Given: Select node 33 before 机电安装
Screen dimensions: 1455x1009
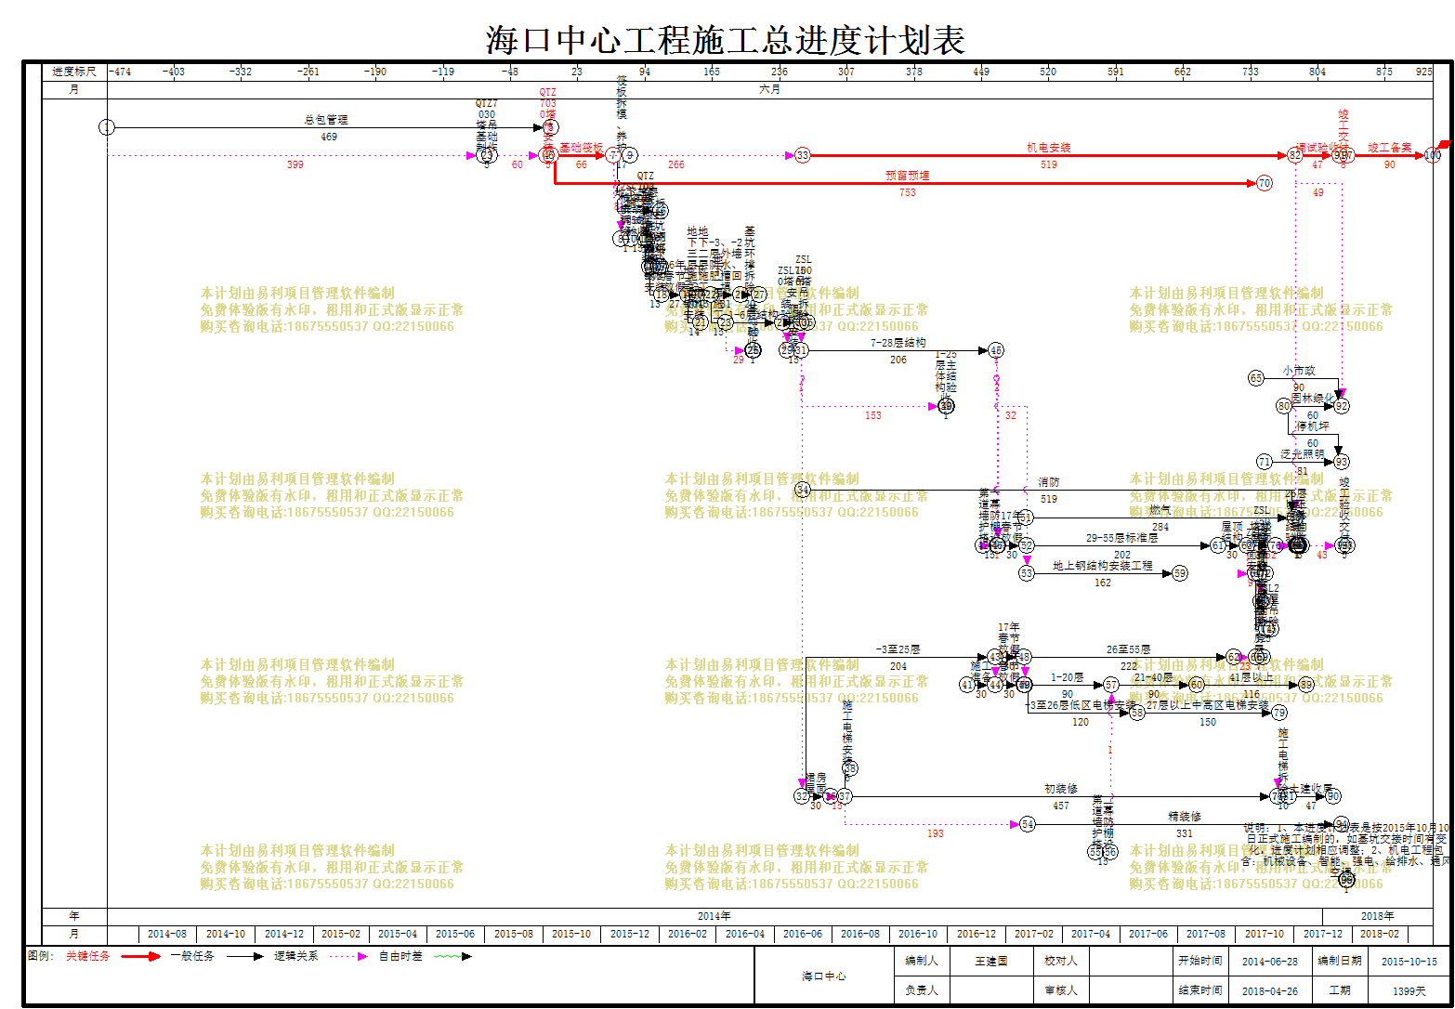Looking at the screenshot, I should click(803, 155).
